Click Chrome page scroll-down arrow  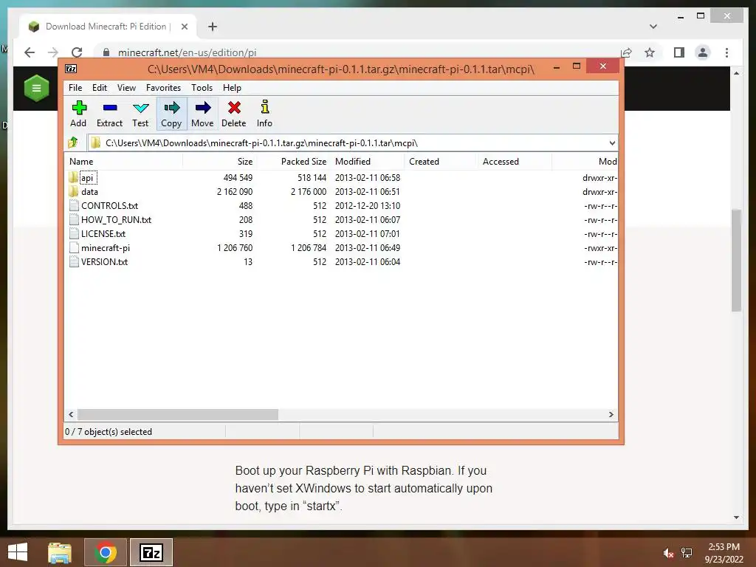tap(736, 518)
